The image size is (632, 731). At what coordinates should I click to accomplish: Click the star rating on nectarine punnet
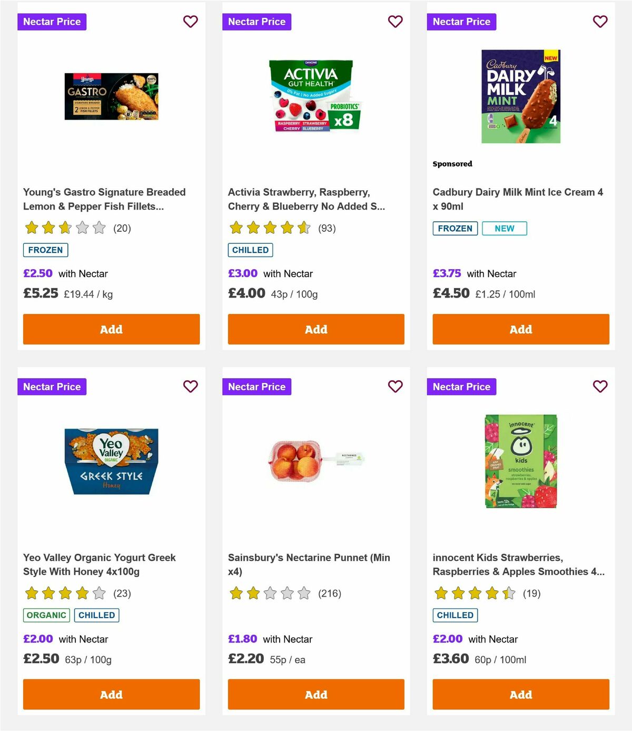[x=270, y=593]
